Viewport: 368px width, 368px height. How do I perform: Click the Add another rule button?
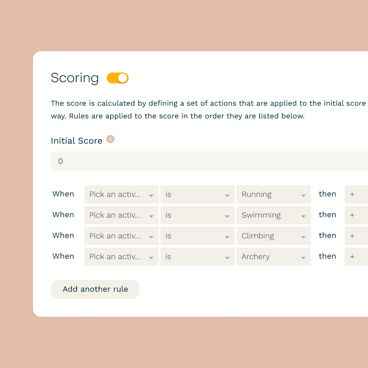click(x=95, y=289)
